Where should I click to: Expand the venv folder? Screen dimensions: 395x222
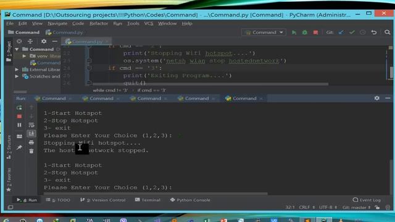[x=24, y=56]
